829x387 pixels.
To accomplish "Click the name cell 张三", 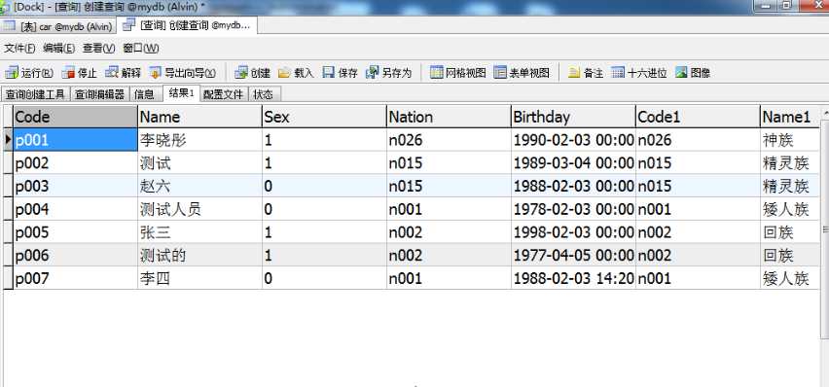I will point(199,232).
